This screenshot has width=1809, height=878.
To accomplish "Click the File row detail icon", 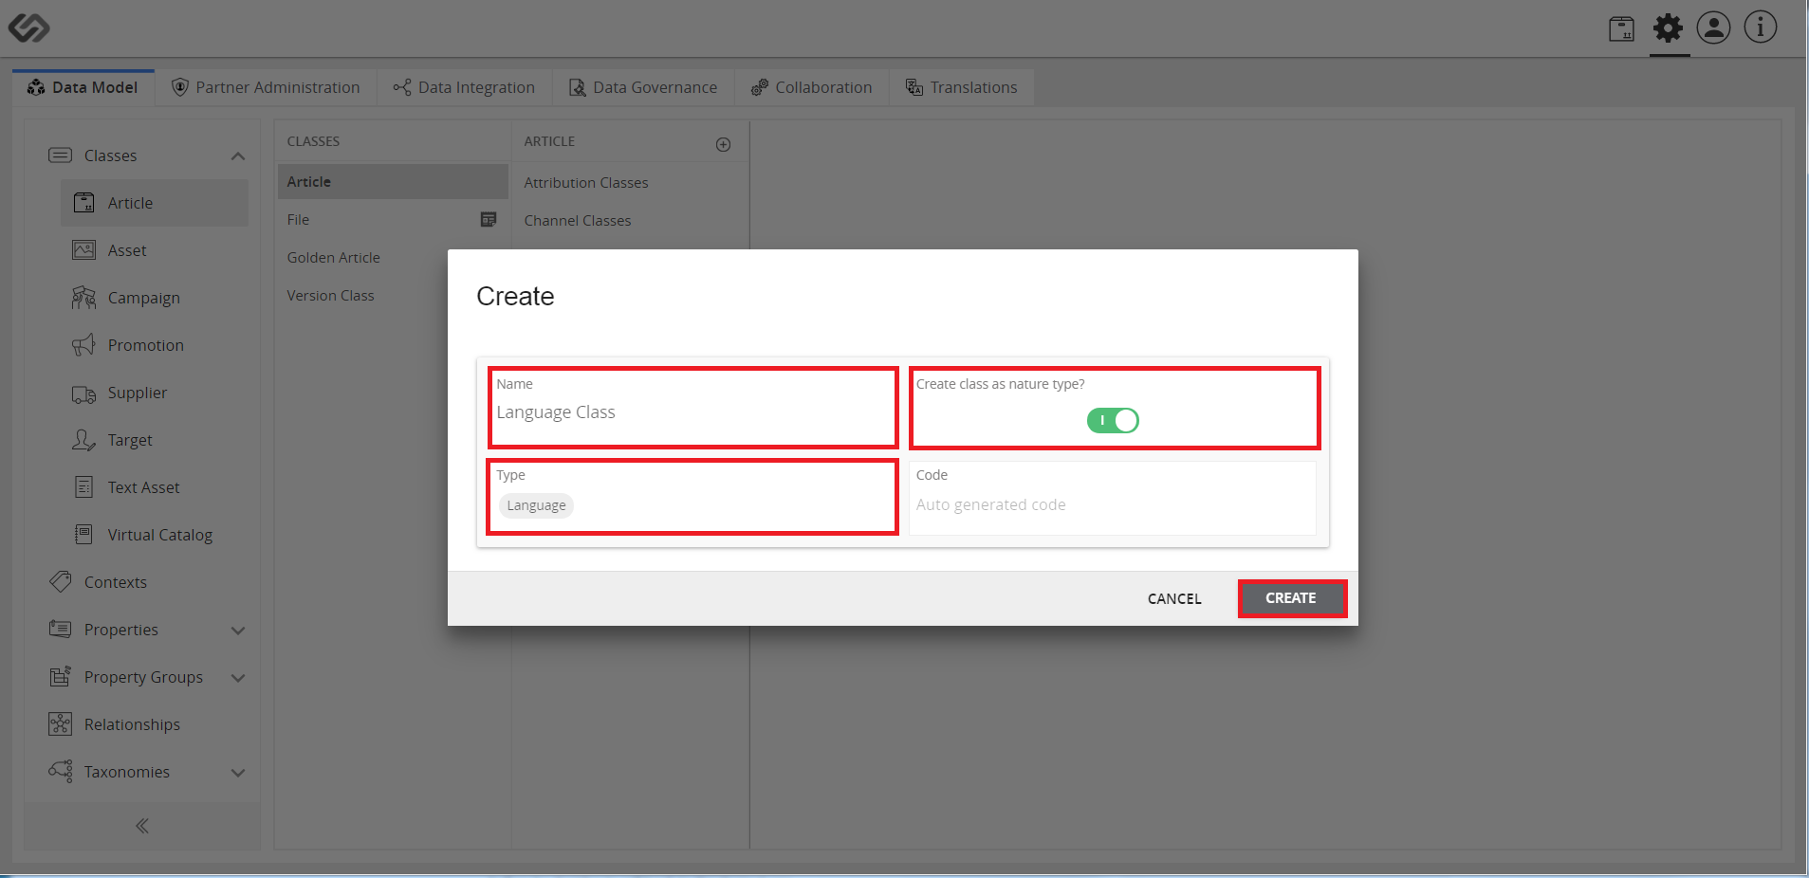I will [489, 219].
